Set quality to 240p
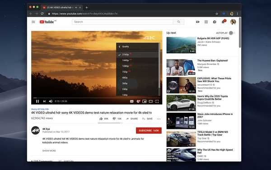Screen dimensions: 271x170 [137, 89]
